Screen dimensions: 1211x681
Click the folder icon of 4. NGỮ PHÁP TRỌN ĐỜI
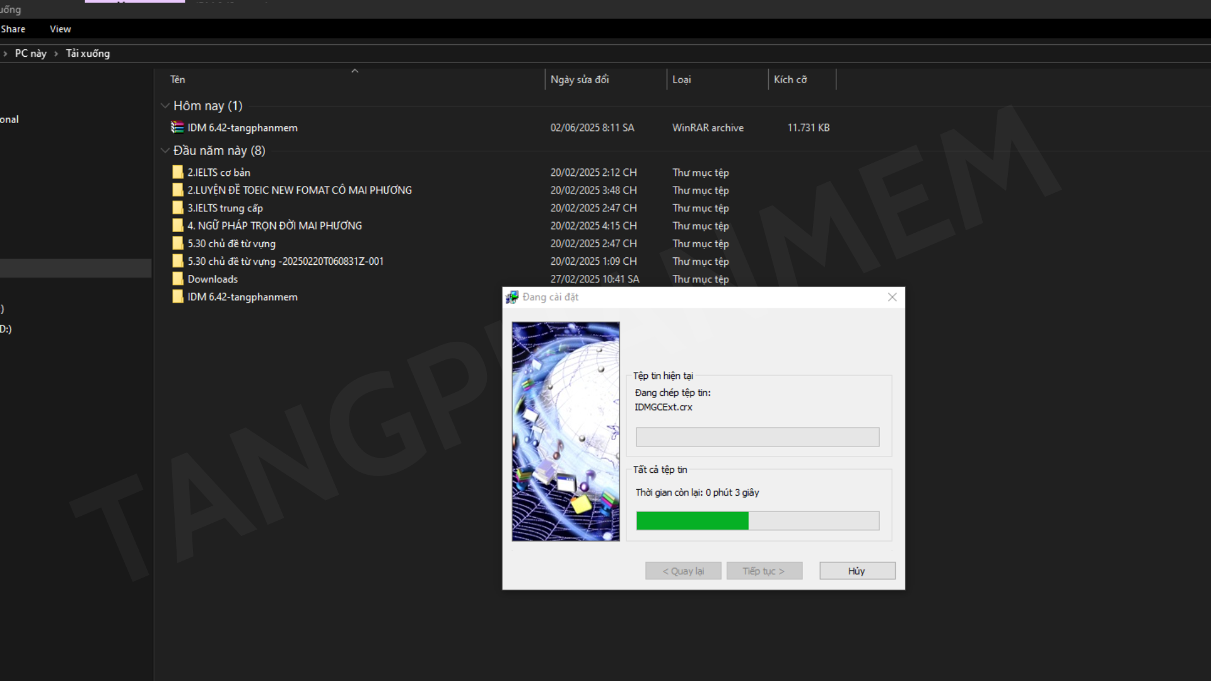178,226
